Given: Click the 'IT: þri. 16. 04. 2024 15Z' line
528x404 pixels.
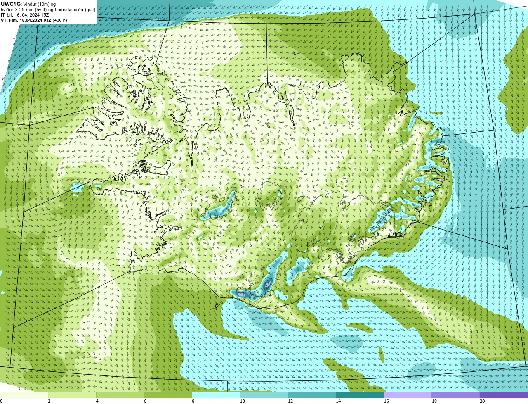Looking at the screenshot, I should pyautogui.click(x=25, y=15).
